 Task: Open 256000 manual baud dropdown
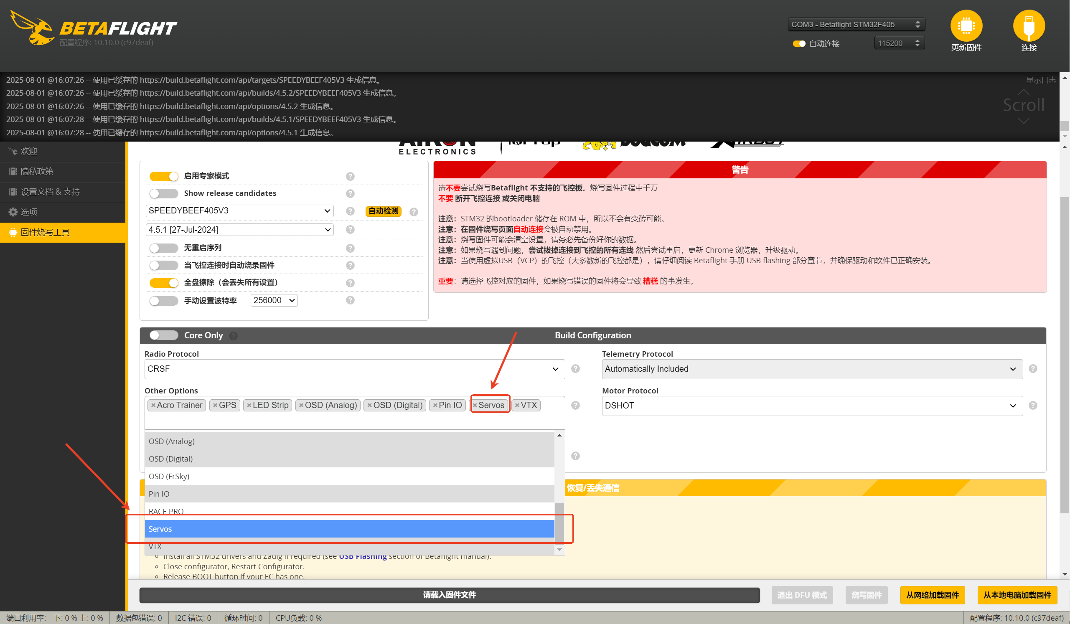tap(274, 300)
